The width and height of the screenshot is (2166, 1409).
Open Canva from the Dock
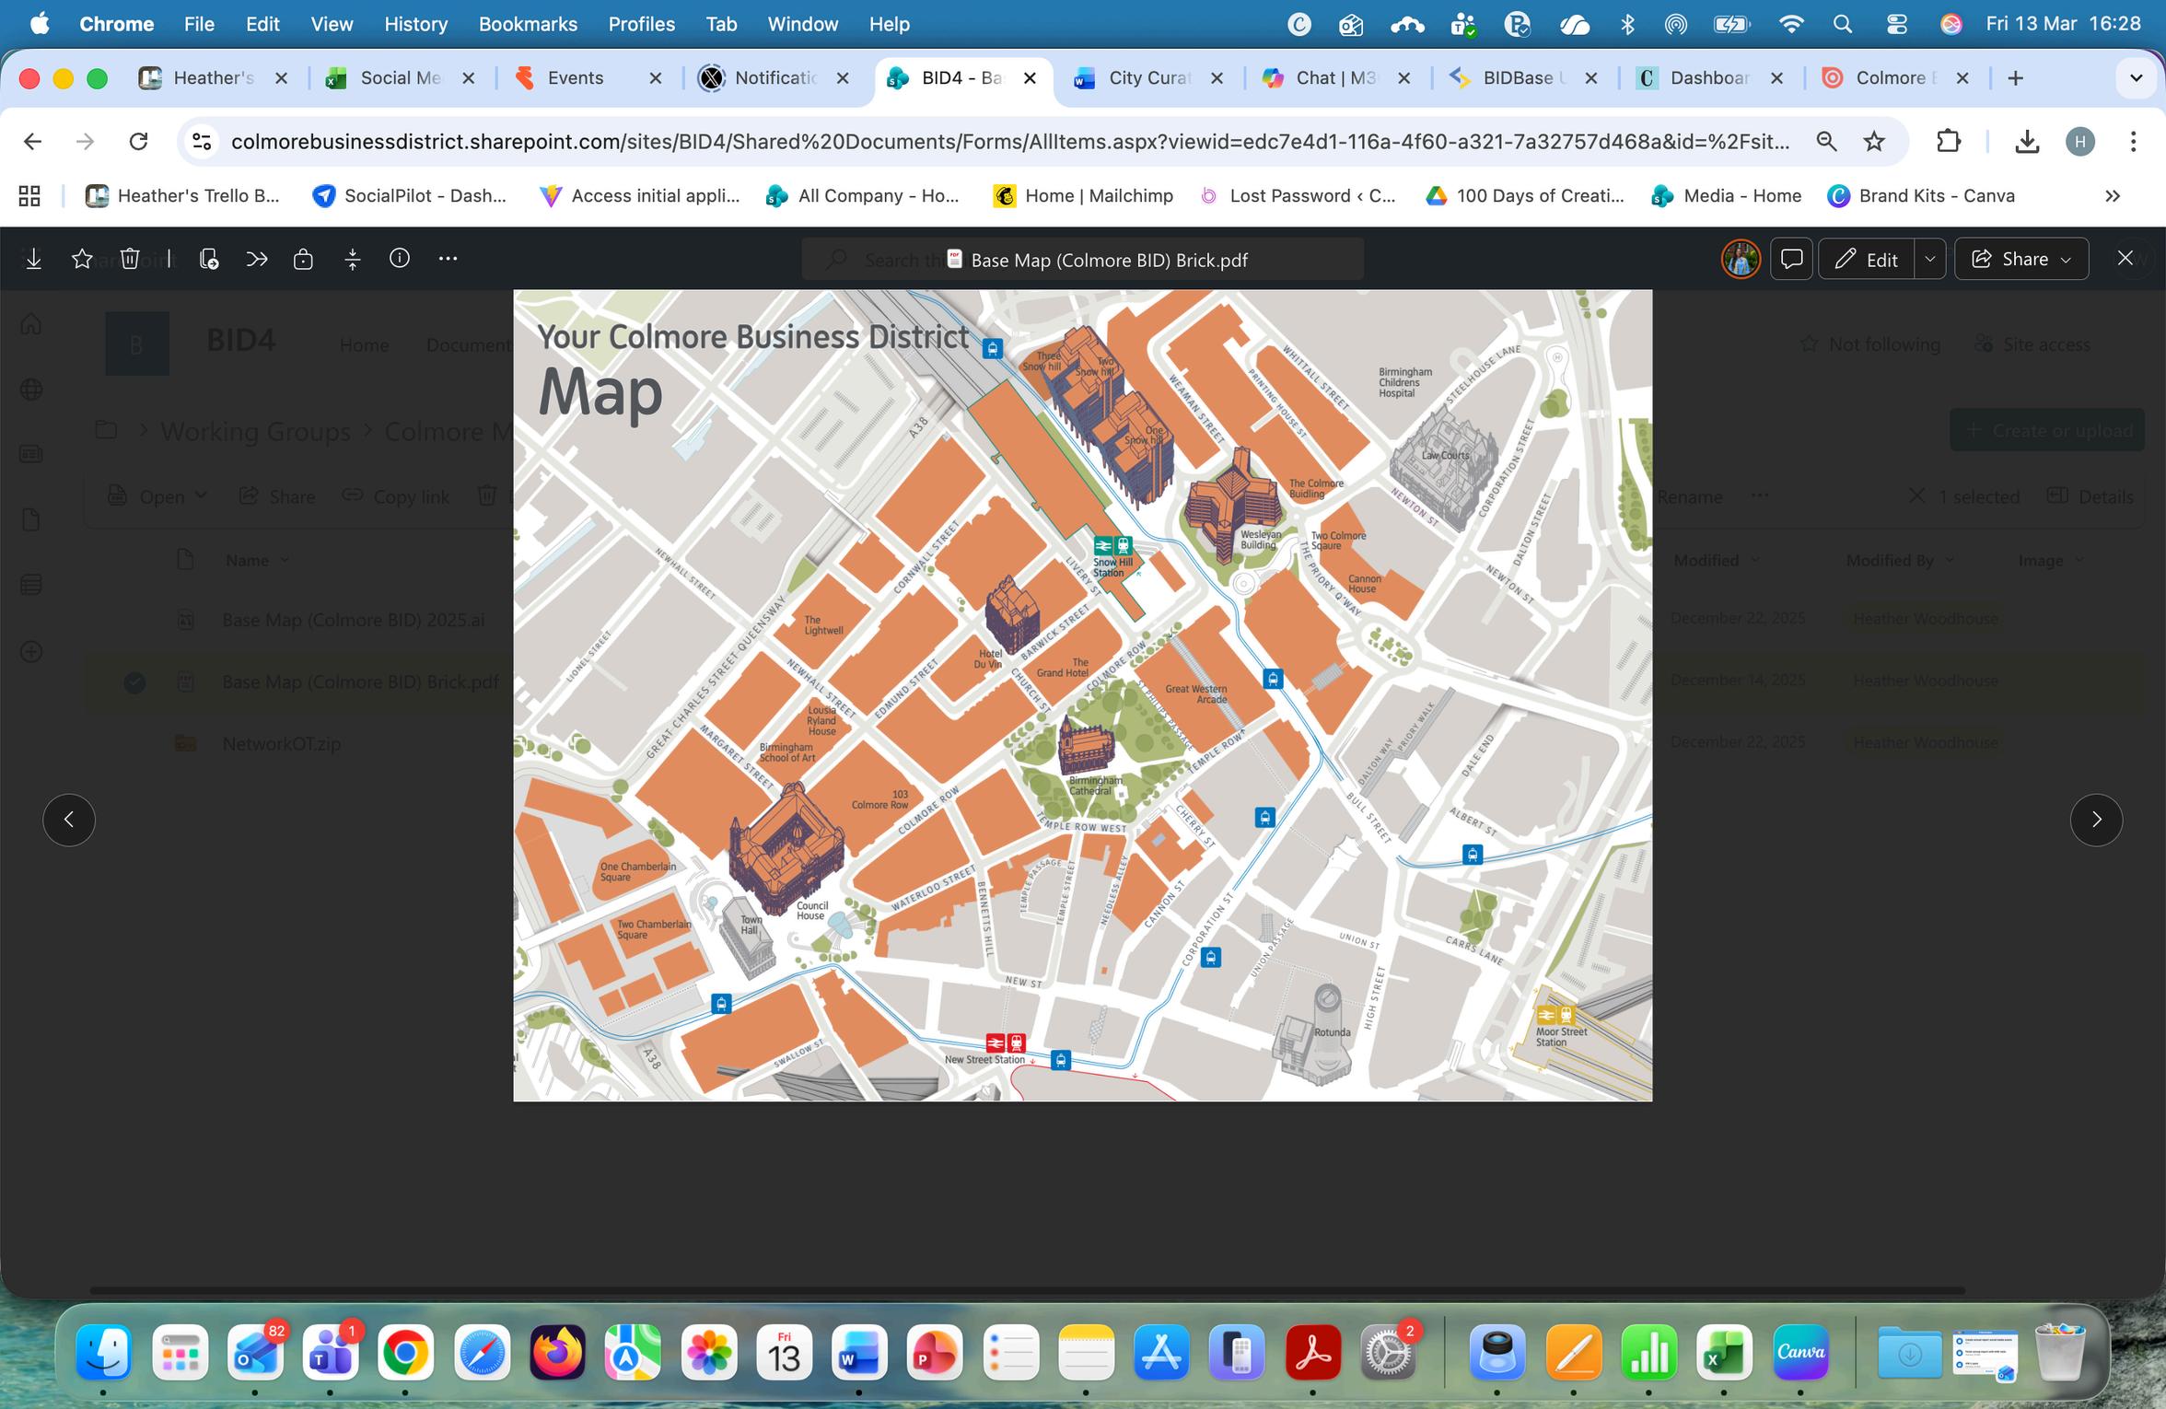click(1800, 1353)
